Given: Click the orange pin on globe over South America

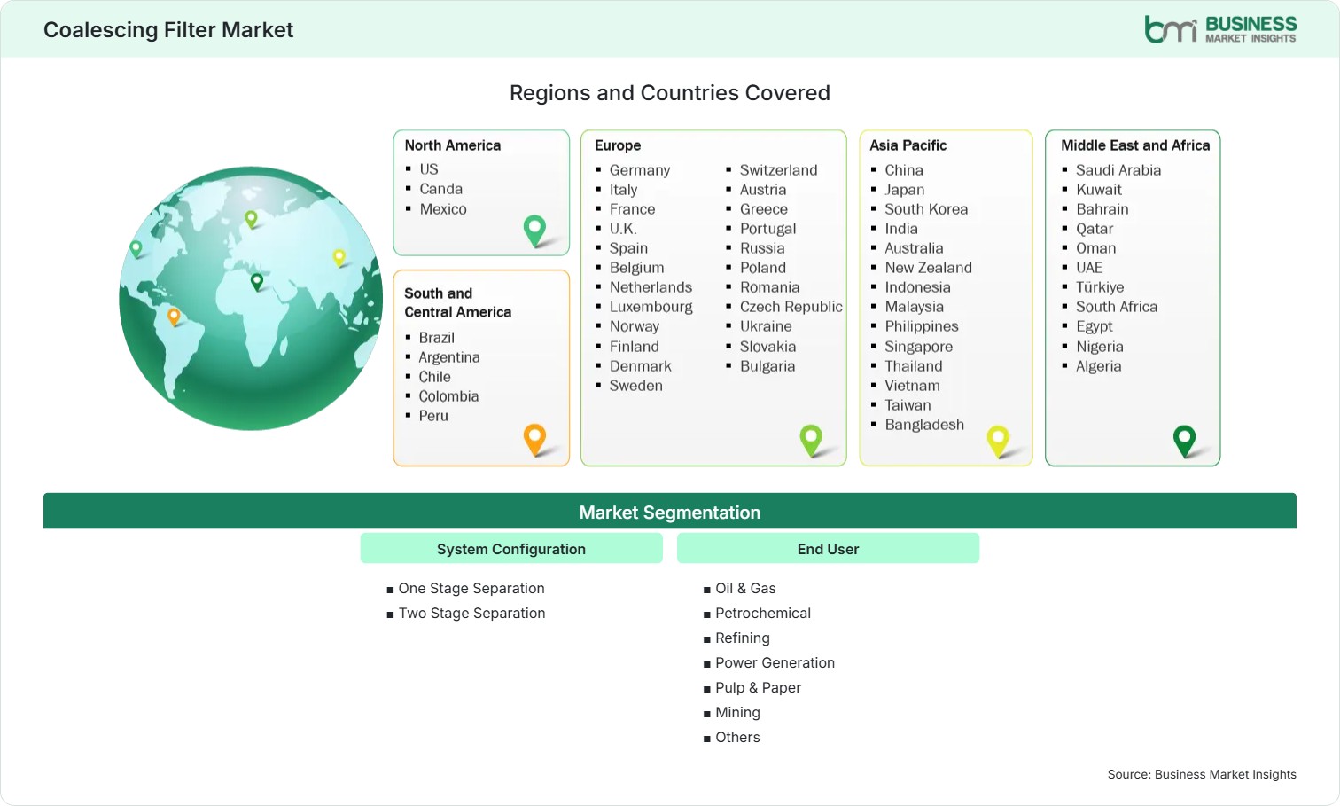Looking at the screenshot, I should 174,317.
